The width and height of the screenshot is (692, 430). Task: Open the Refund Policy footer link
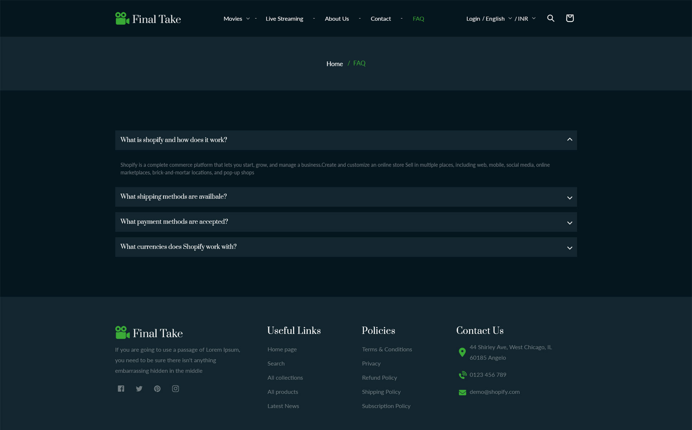(x=379, y=378)
